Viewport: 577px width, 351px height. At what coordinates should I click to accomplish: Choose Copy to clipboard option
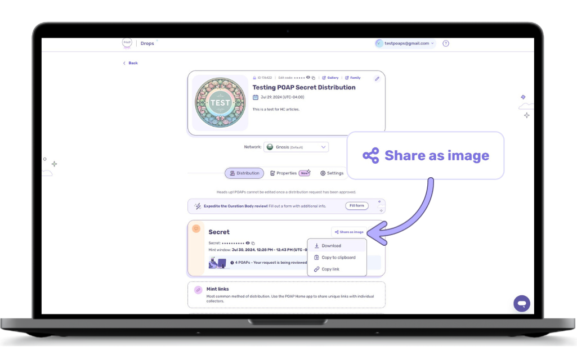pyautogui.click(x=338, y=258)
